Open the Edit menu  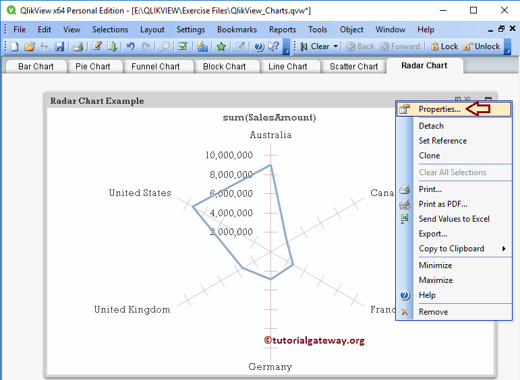[45, 30]
